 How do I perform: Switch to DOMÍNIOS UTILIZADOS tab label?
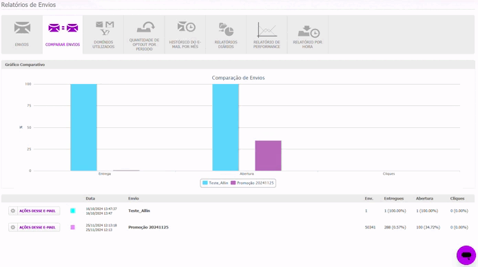click(x=103, y=45)
